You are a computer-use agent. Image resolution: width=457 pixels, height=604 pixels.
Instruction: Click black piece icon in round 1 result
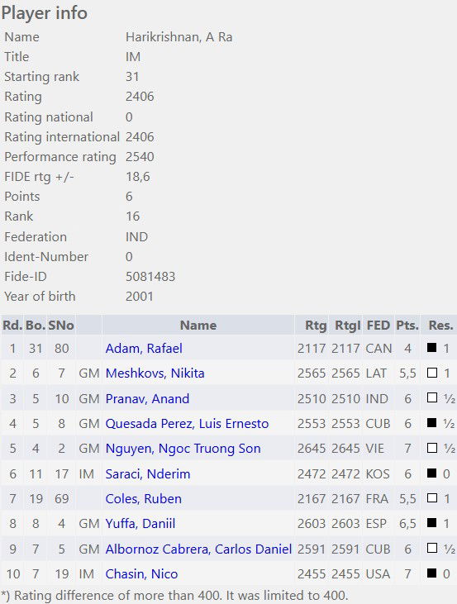point(432,348)
